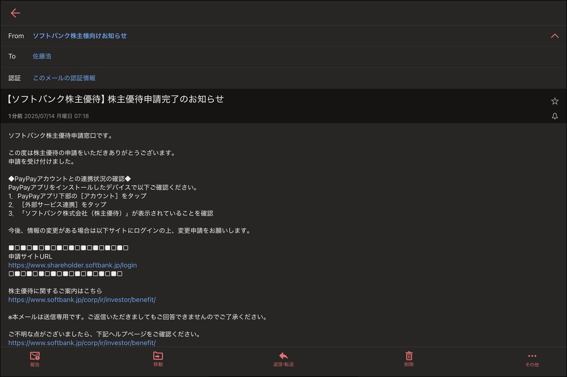Star this shareholder benefit email
This screenshot has width=567, height=377.
tap(555, 101)
